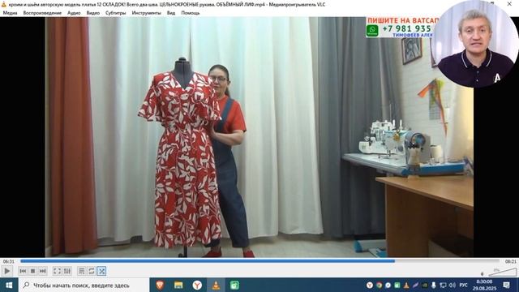Open system volume tray icon
This screenshot has height=292, width=519.
453,285
